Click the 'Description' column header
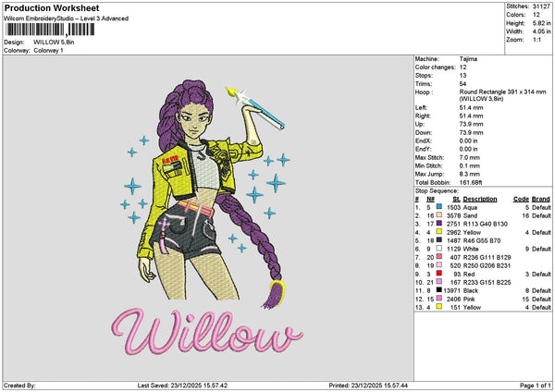The height and width of the screenshot is (392, 555). (480, 199)
